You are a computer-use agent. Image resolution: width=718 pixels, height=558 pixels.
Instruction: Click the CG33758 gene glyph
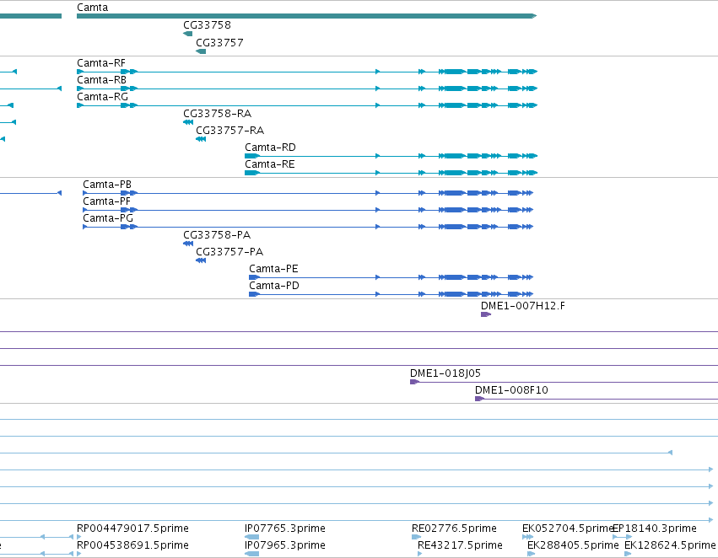coord(188,34)
